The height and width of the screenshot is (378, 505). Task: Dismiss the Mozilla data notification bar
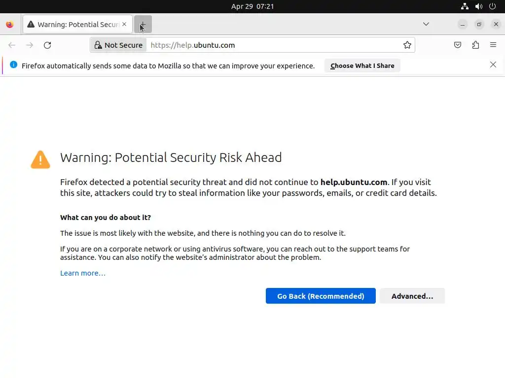click(x=493, y=65)
